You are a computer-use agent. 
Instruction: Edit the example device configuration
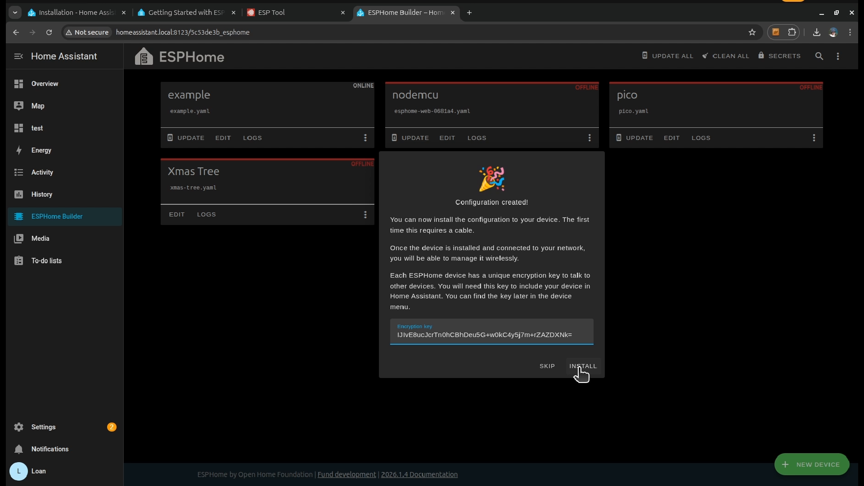(223, 138)
